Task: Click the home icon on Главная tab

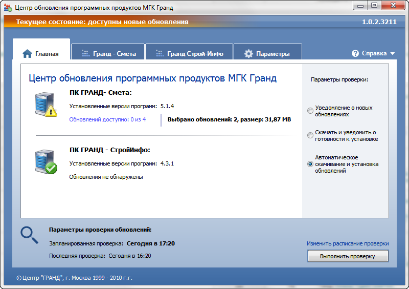Action: [27, 54]
